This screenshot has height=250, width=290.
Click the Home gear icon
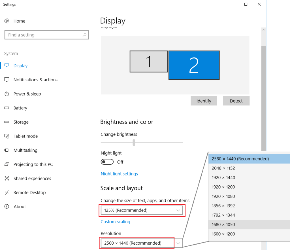7,21
